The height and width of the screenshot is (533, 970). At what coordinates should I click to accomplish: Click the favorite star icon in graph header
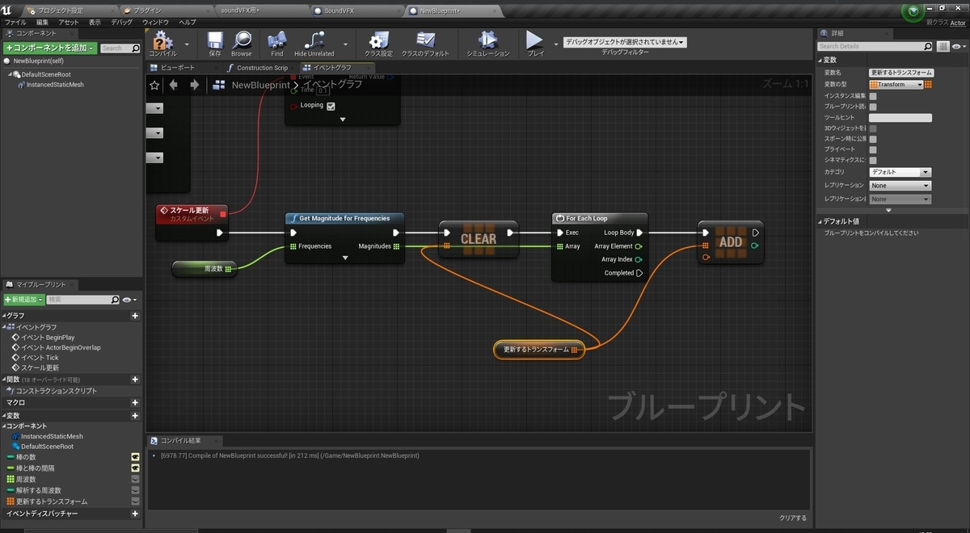(154, 85)
